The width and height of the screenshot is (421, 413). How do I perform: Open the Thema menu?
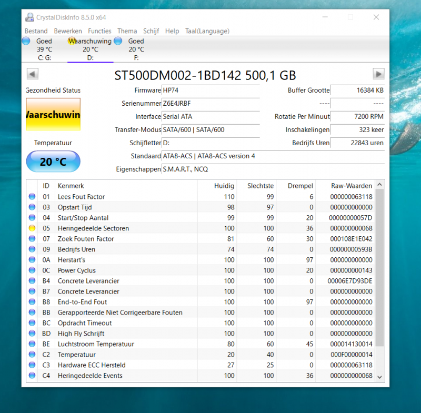point(127,31)
